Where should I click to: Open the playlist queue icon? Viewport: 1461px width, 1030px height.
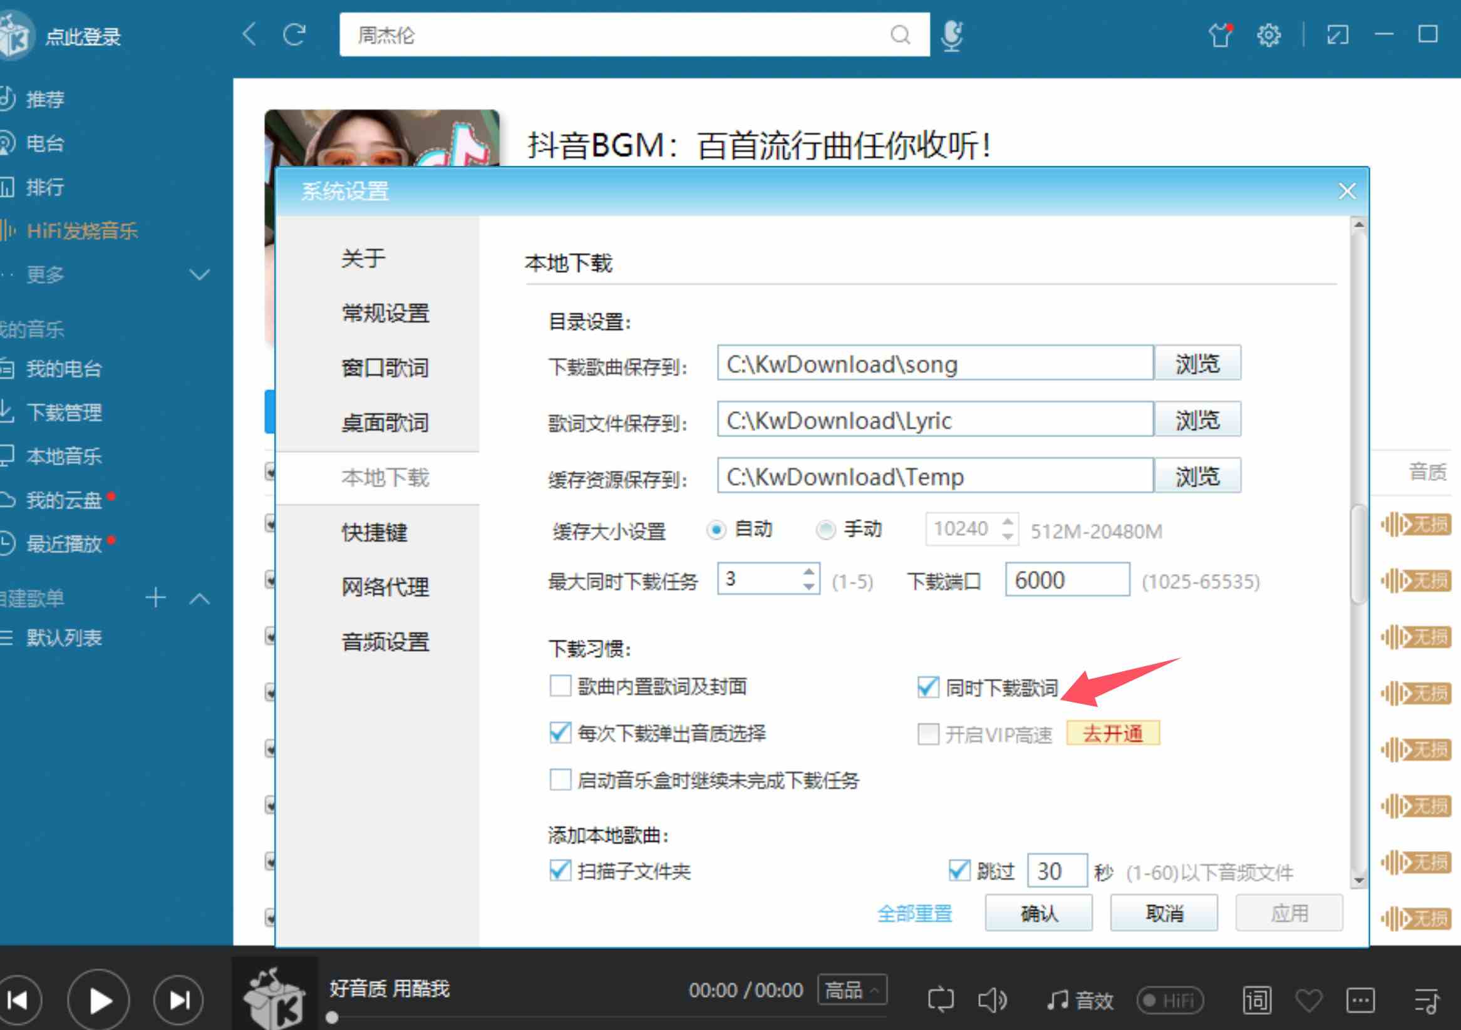1426,1001
